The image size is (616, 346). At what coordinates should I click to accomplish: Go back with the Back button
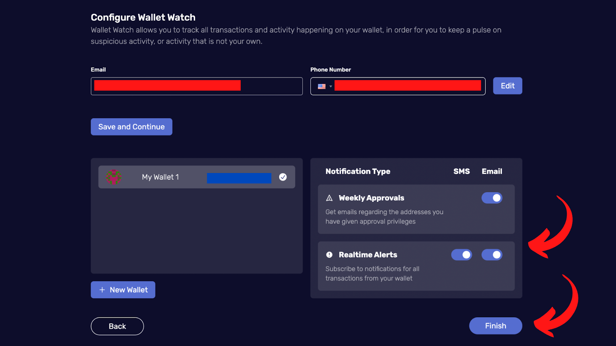pos(117,326)
